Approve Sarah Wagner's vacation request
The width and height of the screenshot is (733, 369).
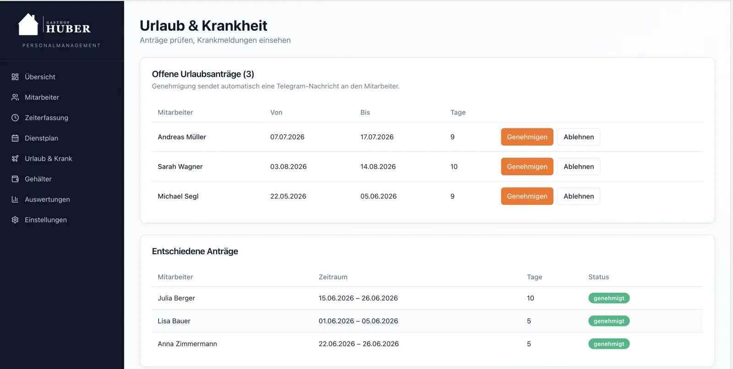coord(527,166)
